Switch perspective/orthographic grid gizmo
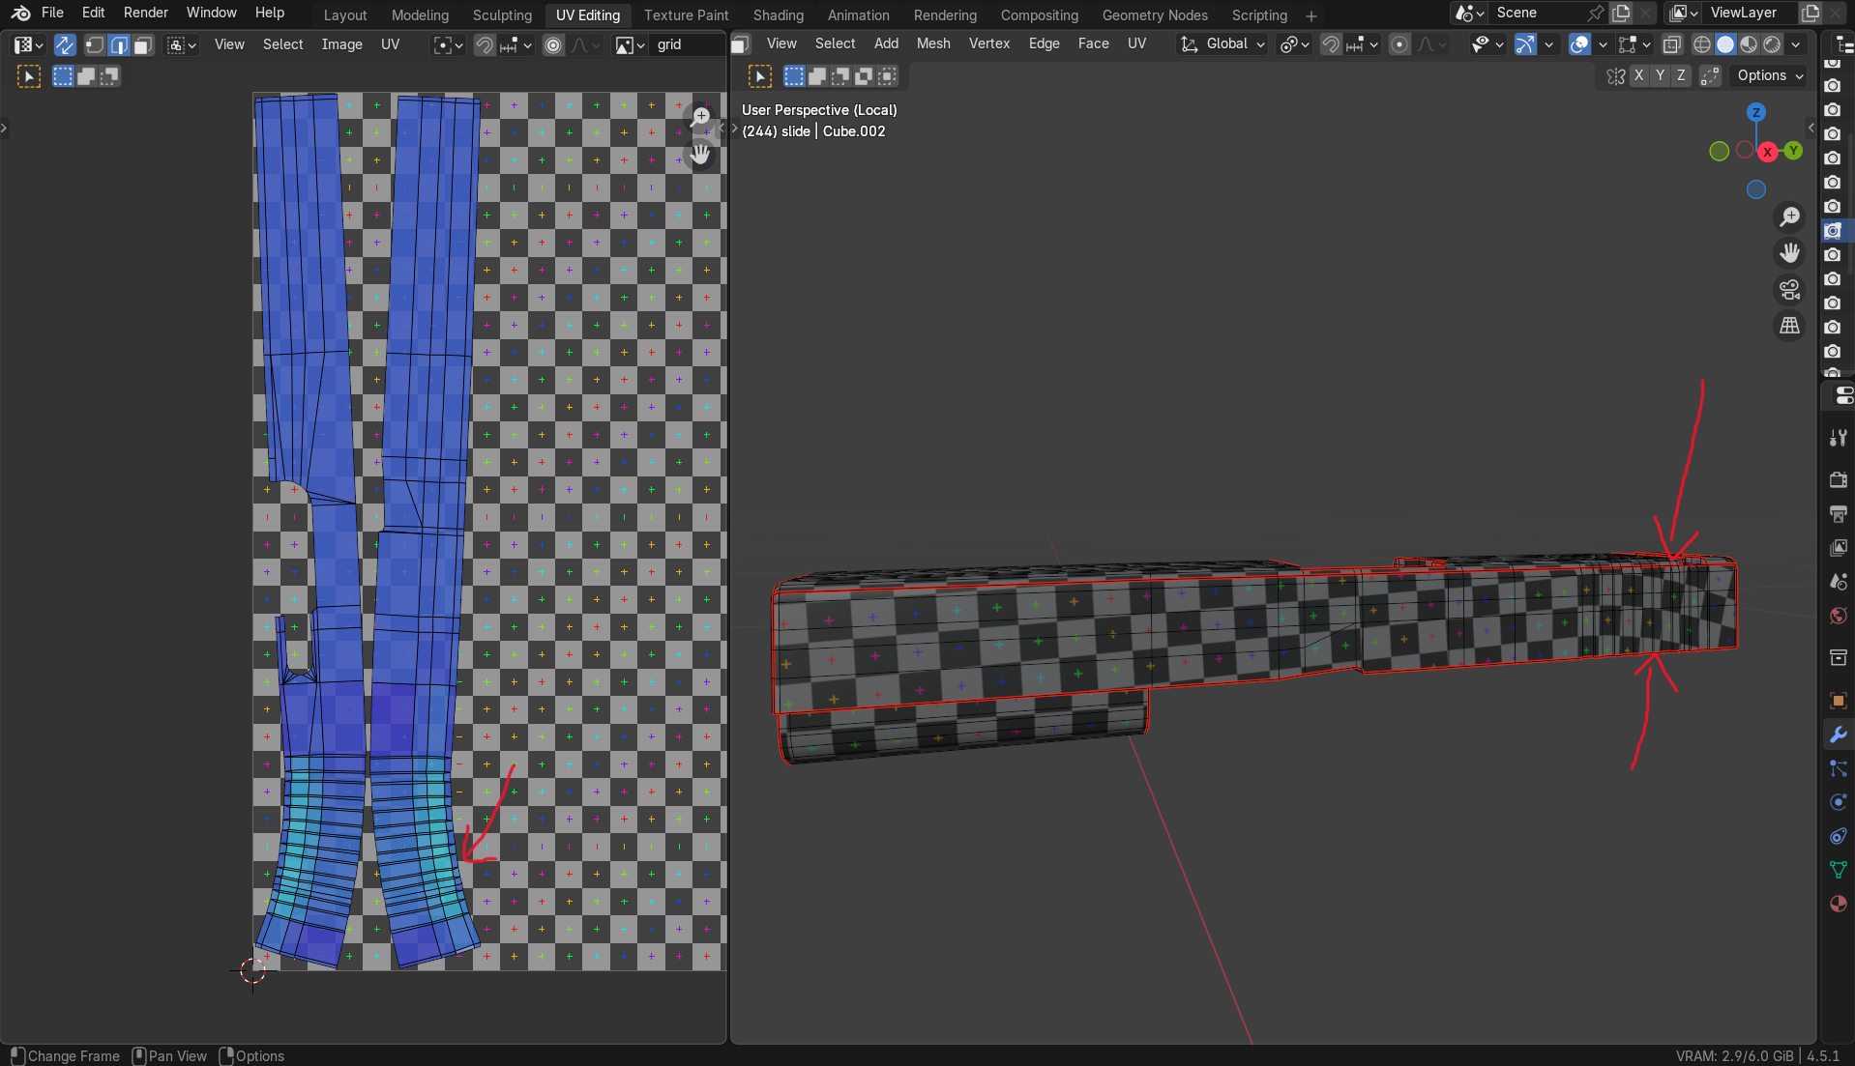The image size is (1855, 1066). pos(1790,326)
